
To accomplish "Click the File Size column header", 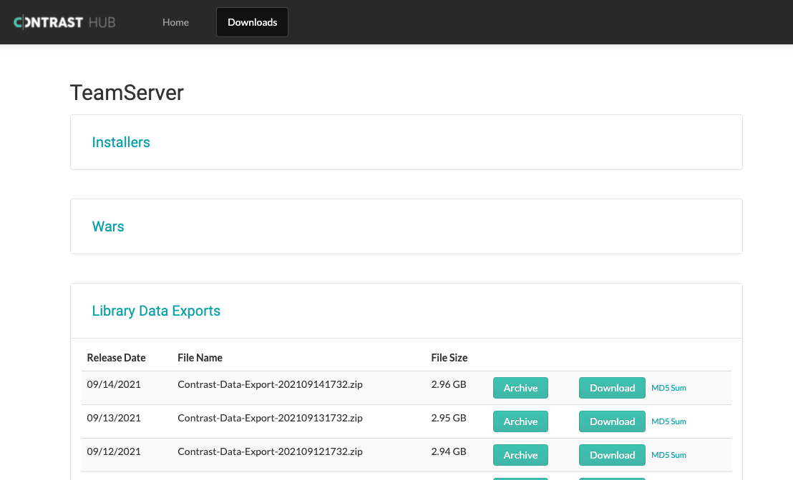I will (x=449, y=357).
